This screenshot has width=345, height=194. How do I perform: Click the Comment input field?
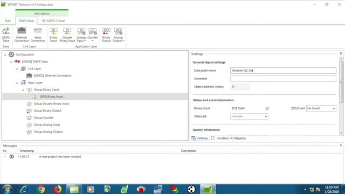[x=283, y=79]
